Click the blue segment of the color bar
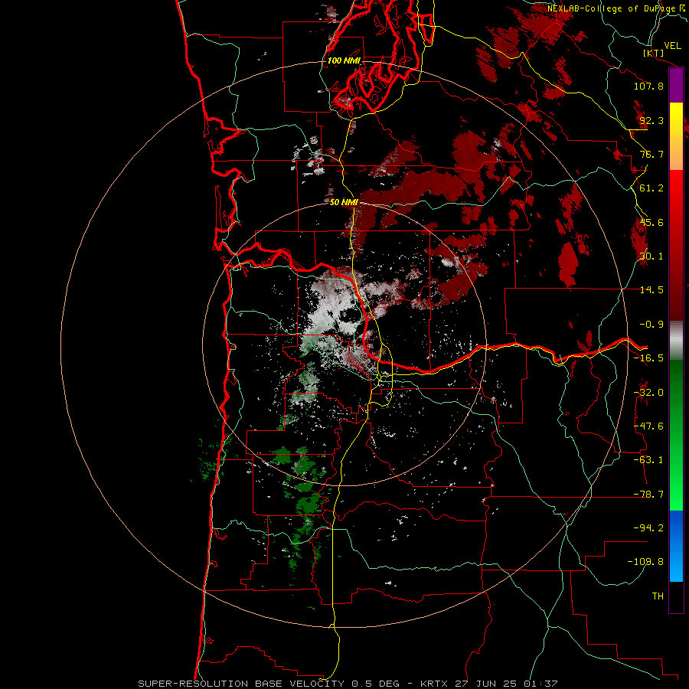 point(676,546)
